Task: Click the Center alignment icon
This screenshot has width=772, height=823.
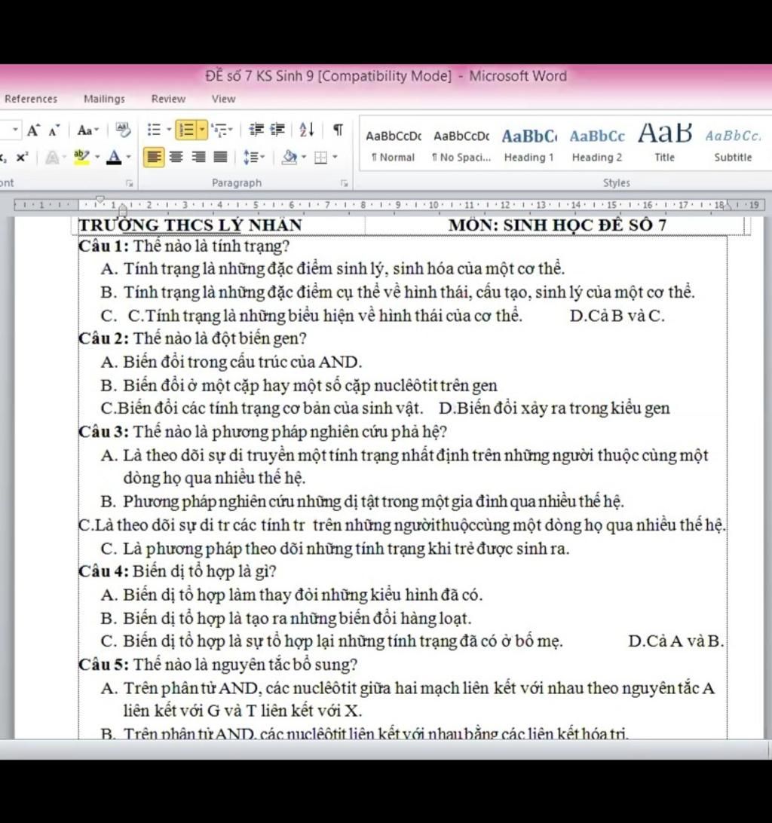Action: pos(176,158)
